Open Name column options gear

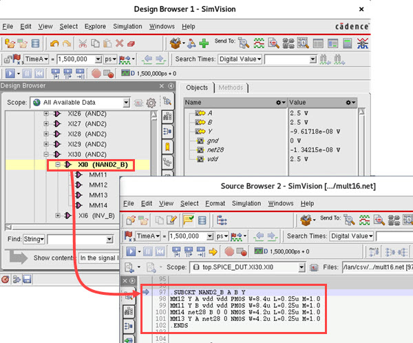point(281,103)
